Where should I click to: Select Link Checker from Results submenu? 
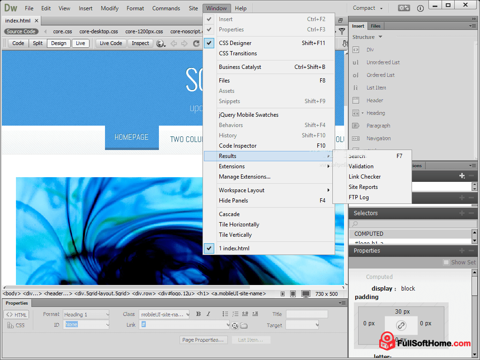tap(364, 177)
